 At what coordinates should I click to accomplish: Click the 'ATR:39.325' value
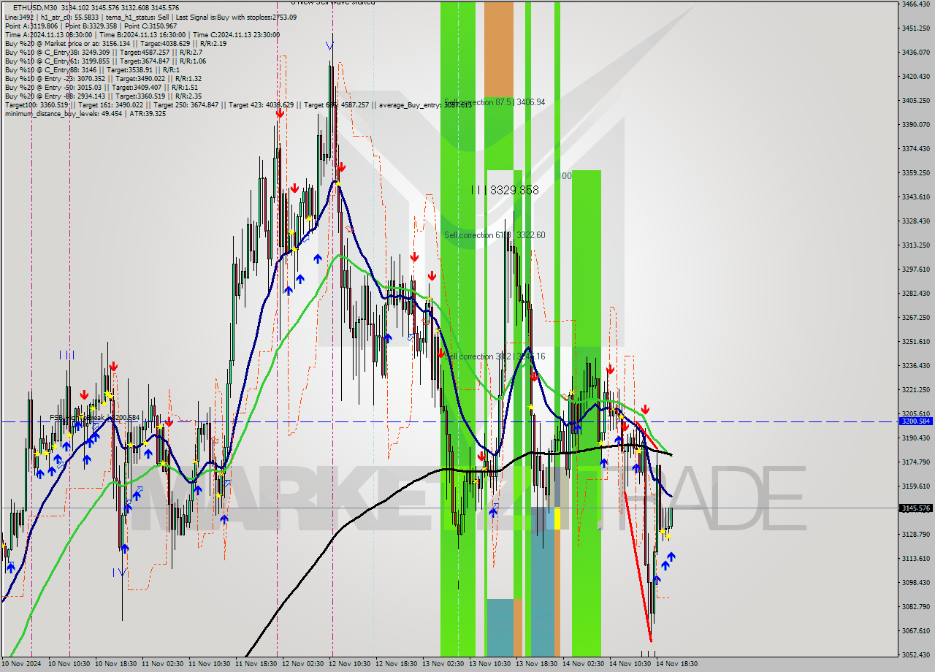click(147, 113)
